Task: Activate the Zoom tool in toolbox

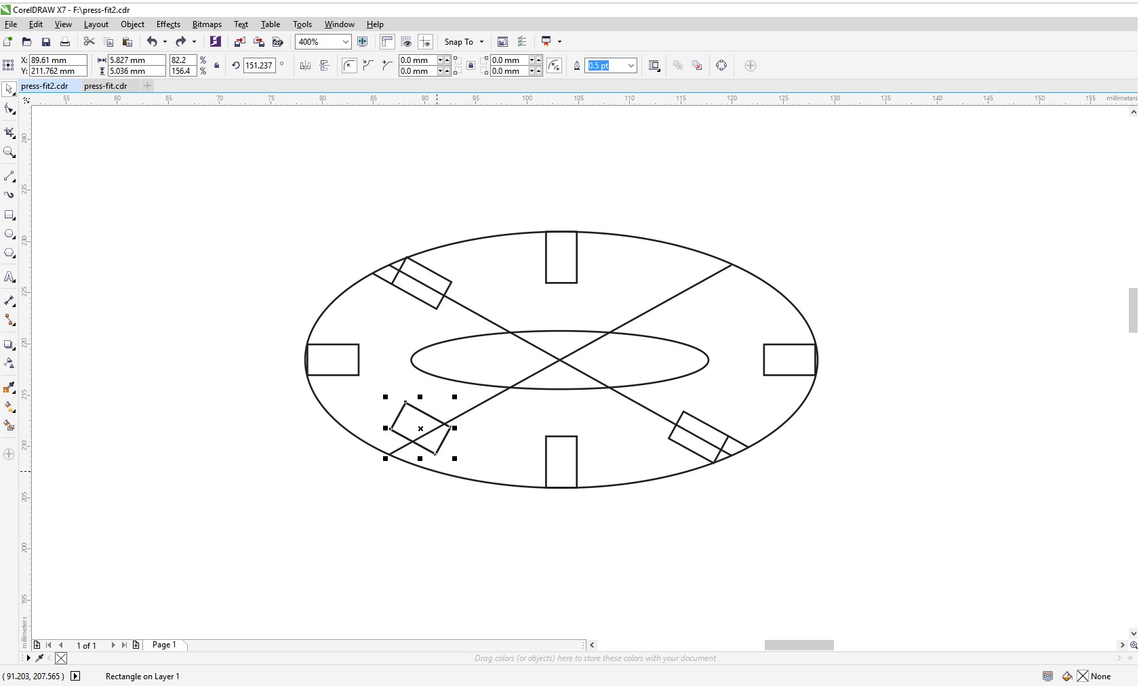Action: [x=9, y=153]
